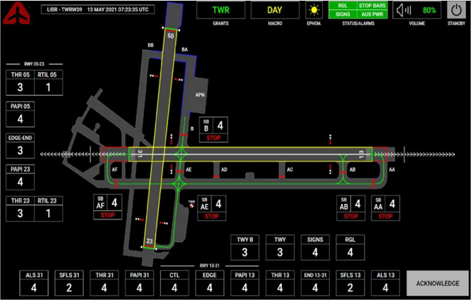This screenshot has width=471, height=300.
Task: Toggle stop bar SB AF
Action: point(108,207)
